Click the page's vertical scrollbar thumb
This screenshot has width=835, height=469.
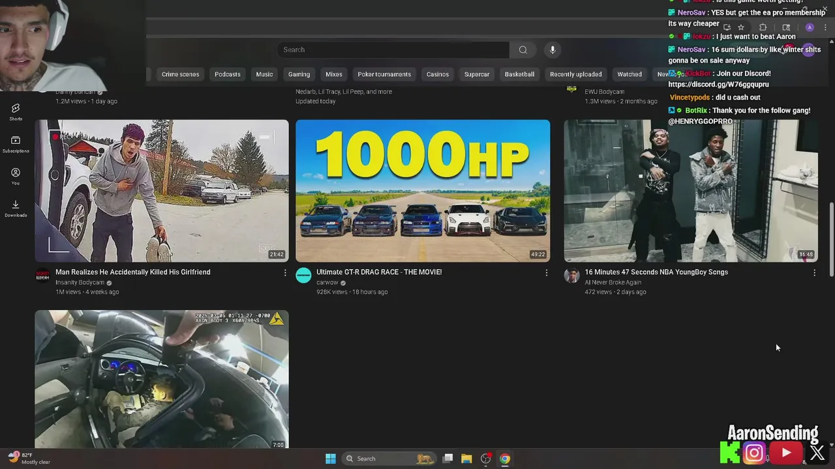tap(831, 239)
